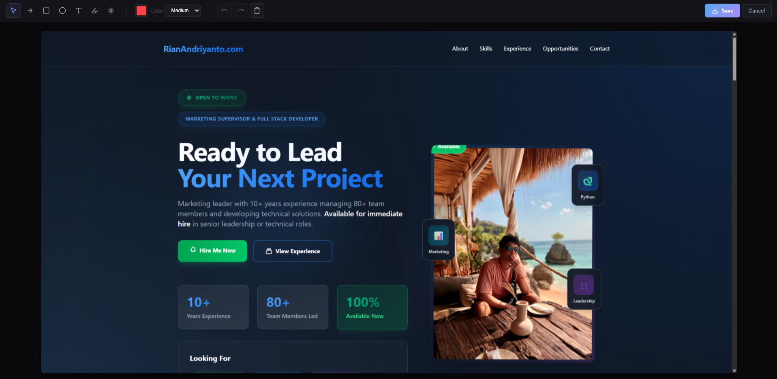The width and height of the screenshot is (777, 379).
Task: Click the RianAndriyanto.com logo link
Action: [203, 49]
